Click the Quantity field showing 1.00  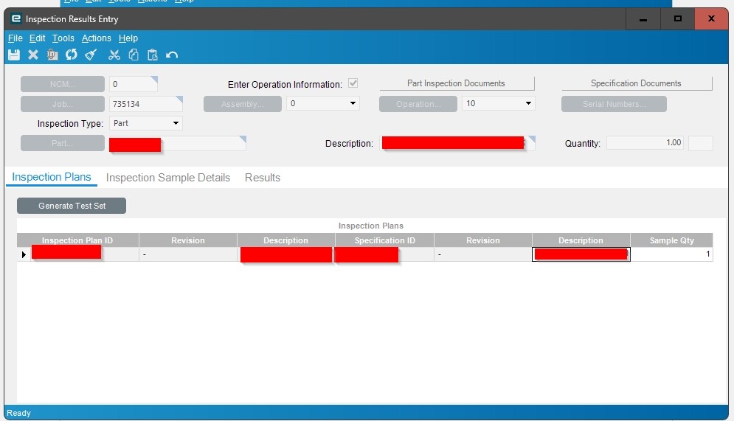[x=645, y=143]
